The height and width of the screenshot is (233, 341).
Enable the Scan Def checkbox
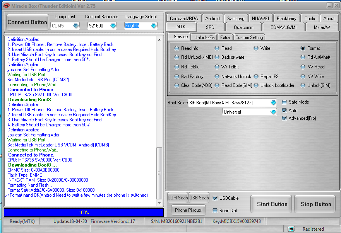pyautogui.click(x=215, y=211)
